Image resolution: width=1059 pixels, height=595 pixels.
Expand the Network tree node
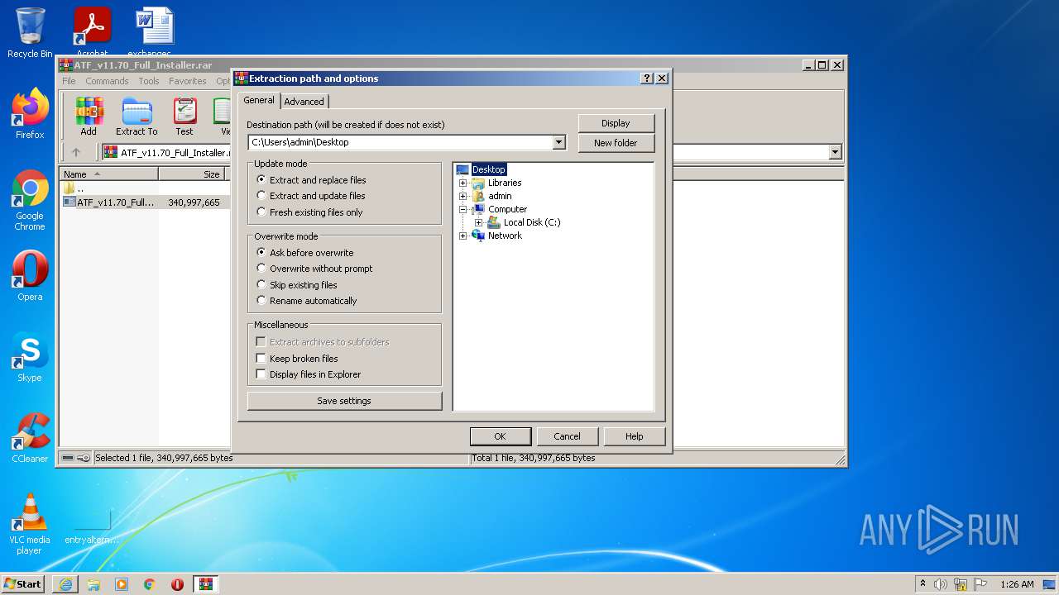[462, 236]
